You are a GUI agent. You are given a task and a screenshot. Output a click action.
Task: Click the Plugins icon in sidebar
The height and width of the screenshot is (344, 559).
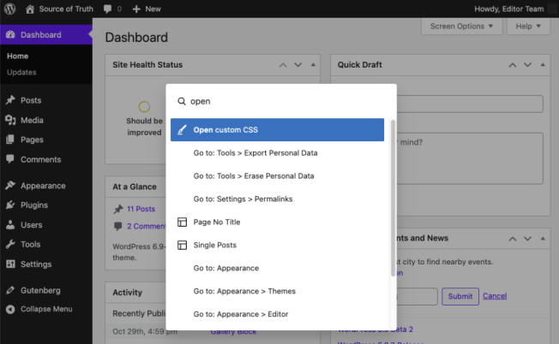click(x=10, y=205)
